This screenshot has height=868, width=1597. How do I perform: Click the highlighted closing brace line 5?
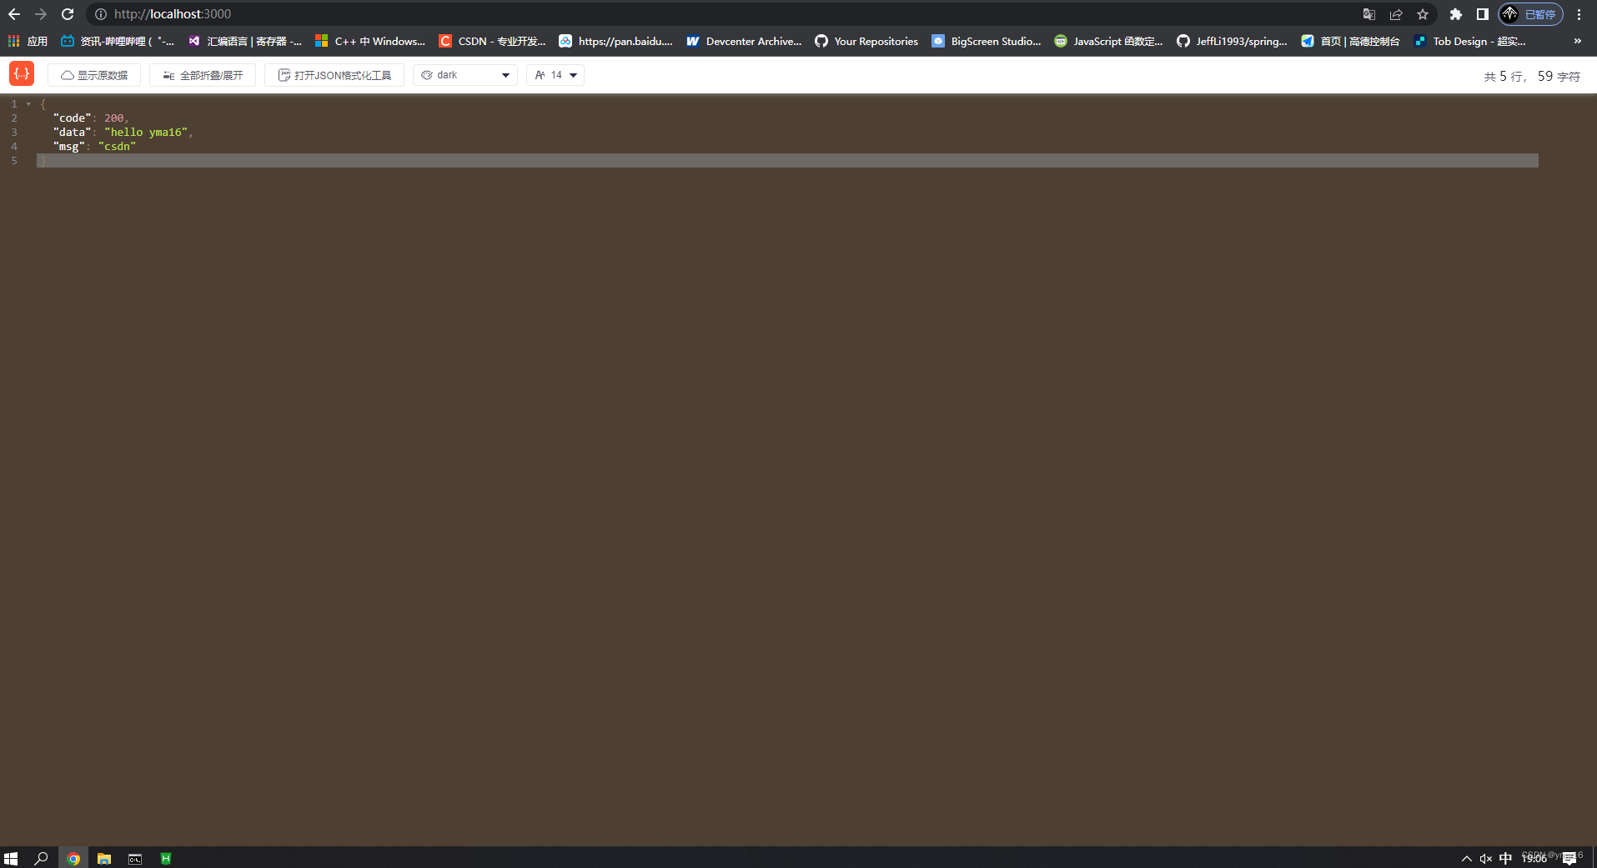[x=787, y=161]
